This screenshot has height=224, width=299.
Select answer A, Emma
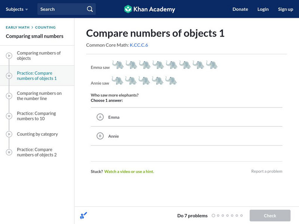tap(100, 117)
